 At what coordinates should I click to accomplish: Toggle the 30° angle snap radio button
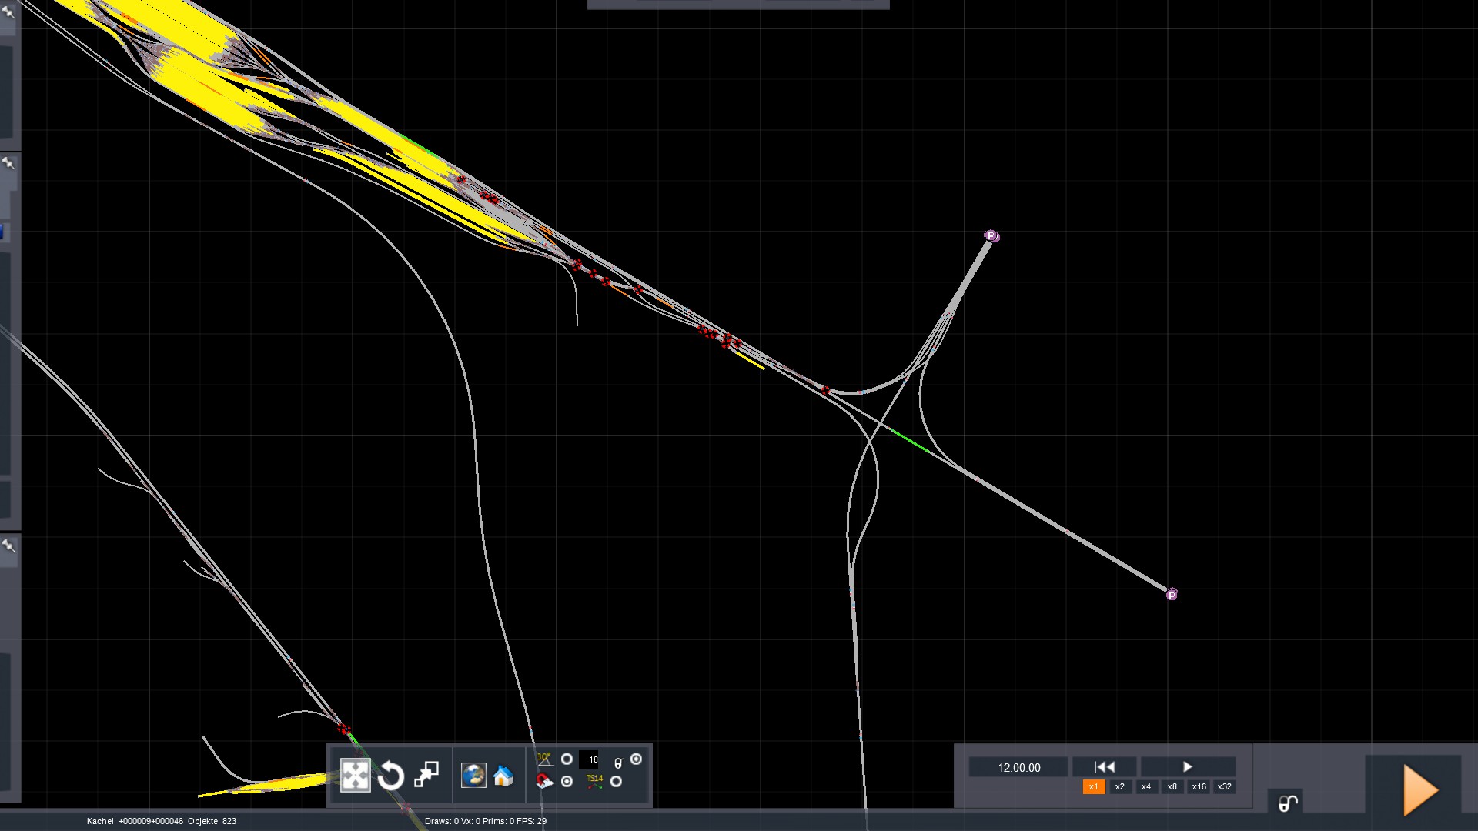pos(567,759)
